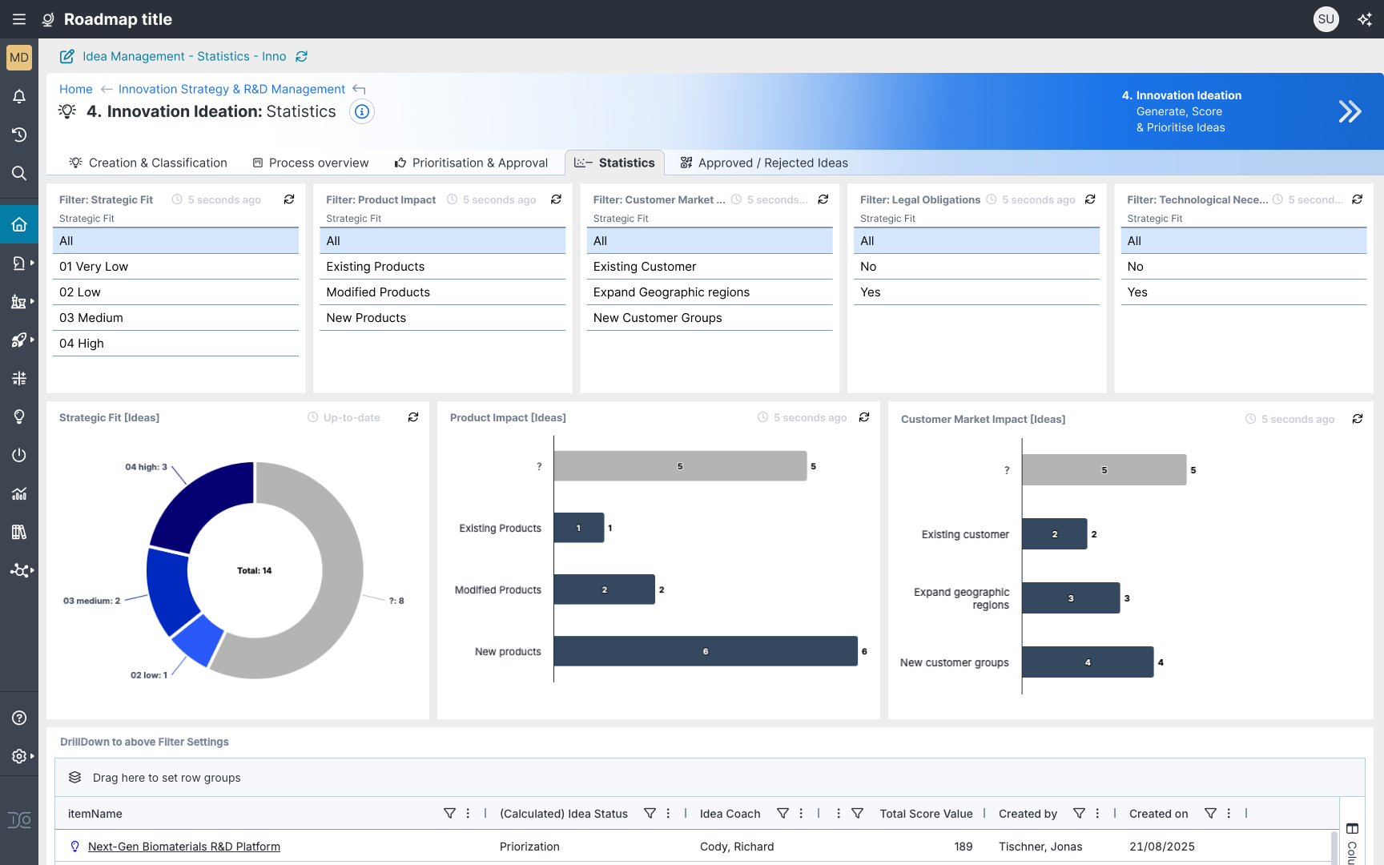Click the New products bar in chart
The image size is (1384, 865).
click(x=705, y=651)
